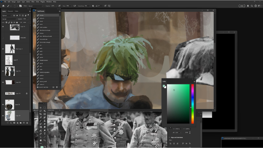This screenshot has height=148, width=263.
Task: Hide the Layer 30 layer via its eye icon
Action: coord(3,105)
